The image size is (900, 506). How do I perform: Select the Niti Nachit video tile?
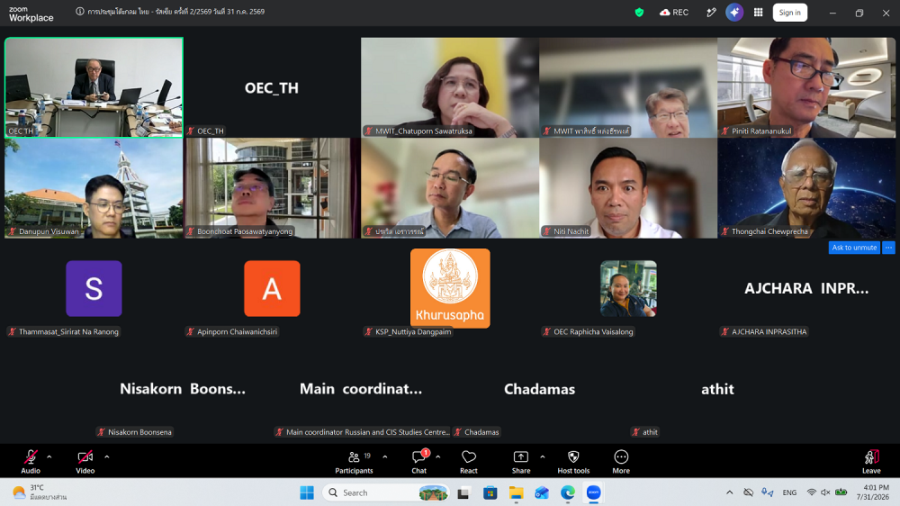click(628, 188)
